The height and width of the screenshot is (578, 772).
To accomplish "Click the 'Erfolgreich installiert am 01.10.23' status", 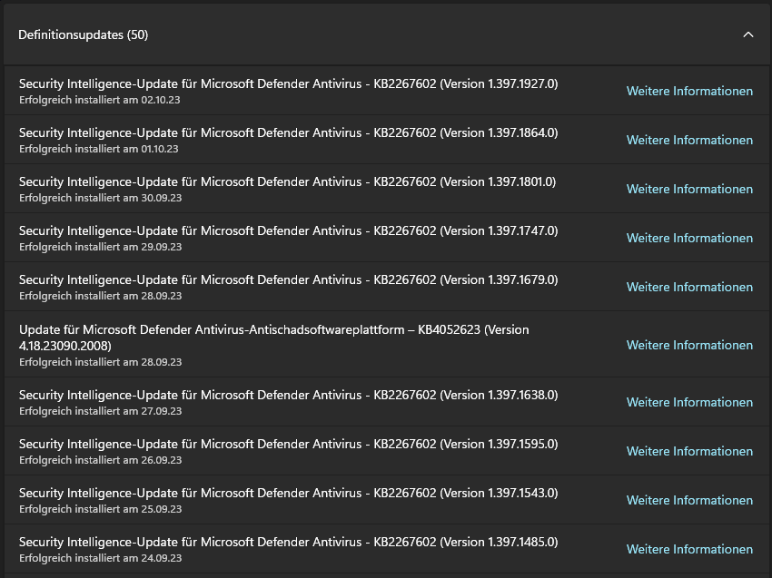I will 98,149.
